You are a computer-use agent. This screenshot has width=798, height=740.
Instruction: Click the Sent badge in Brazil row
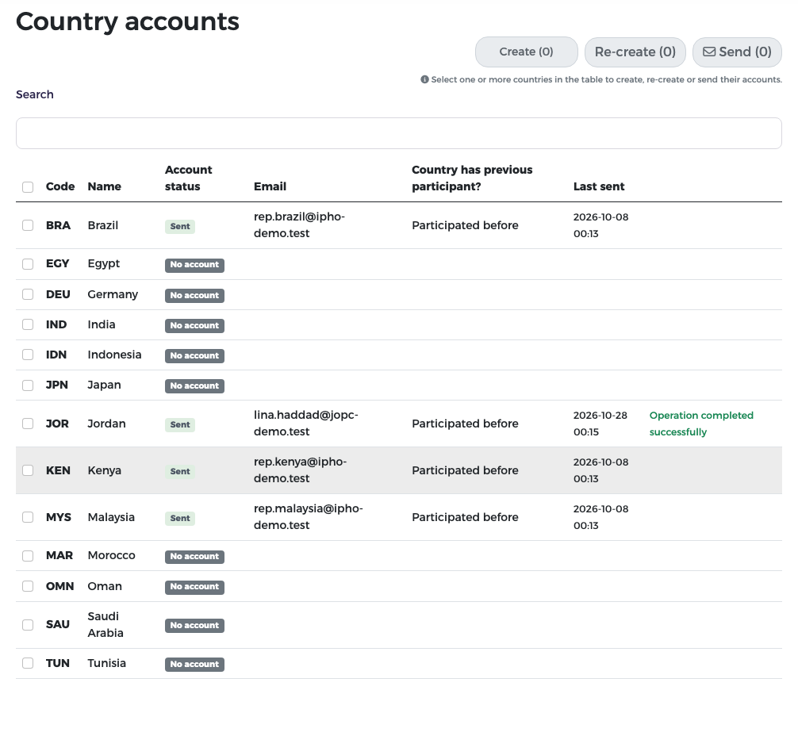pyautogui.click(x=180, y=227)
